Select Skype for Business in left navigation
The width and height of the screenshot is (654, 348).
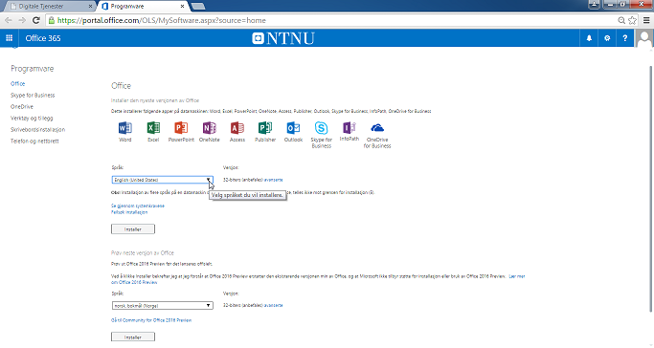click(33, 96)
